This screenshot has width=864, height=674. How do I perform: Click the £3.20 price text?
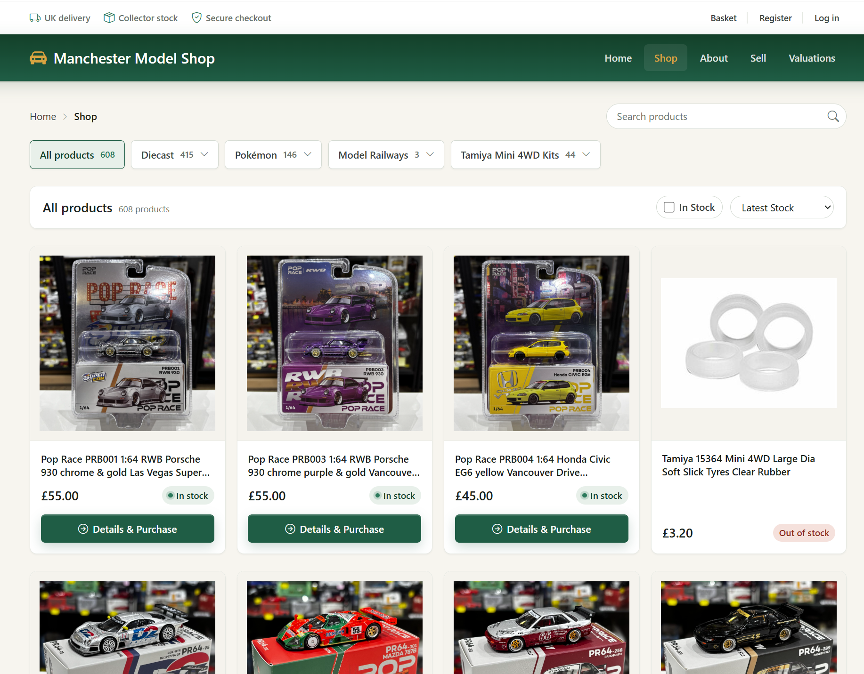[x=677, y=533]
